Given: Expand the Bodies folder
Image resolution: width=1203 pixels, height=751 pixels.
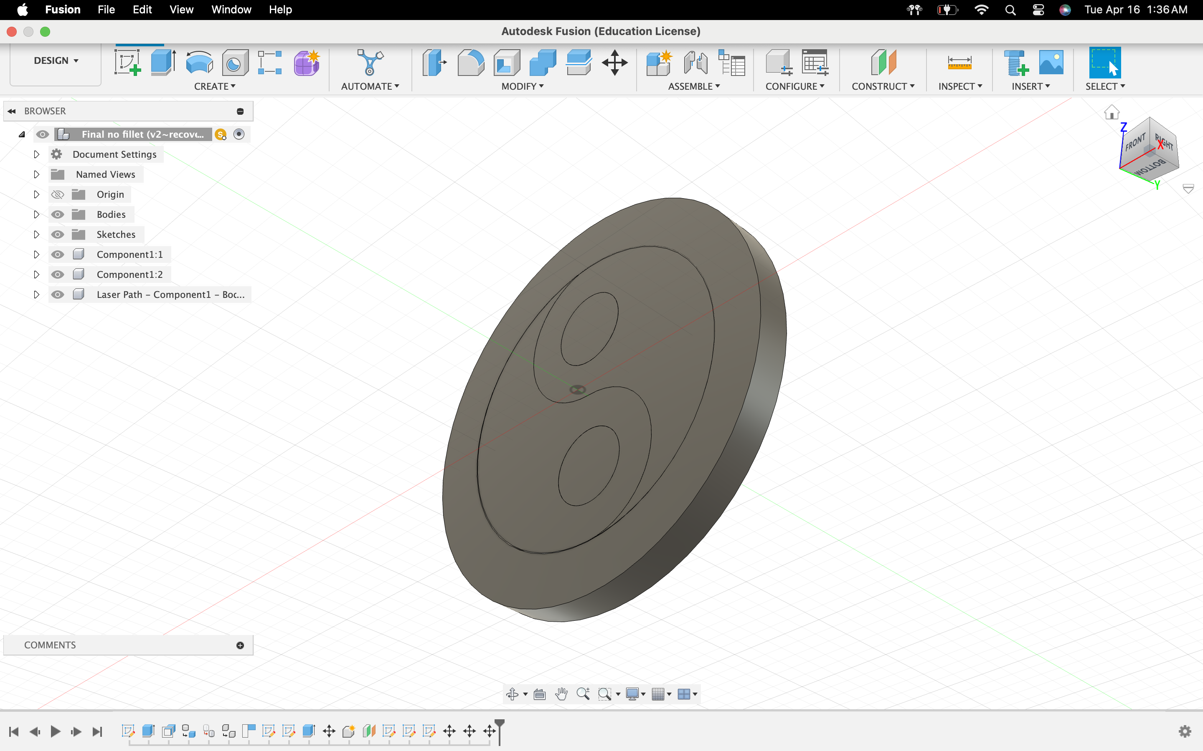Looking at the screenshot, I should (x=36, y=214).
